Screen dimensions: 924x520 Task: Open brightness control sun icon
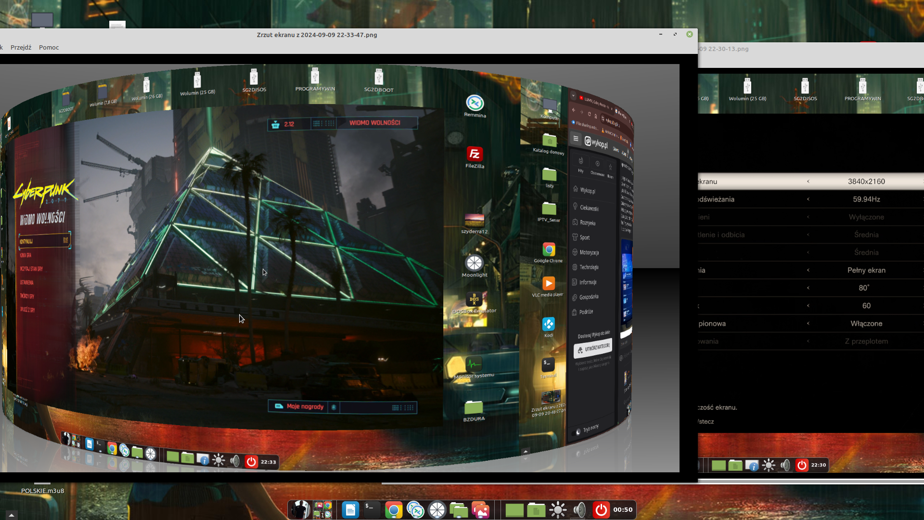pos(558,509)
